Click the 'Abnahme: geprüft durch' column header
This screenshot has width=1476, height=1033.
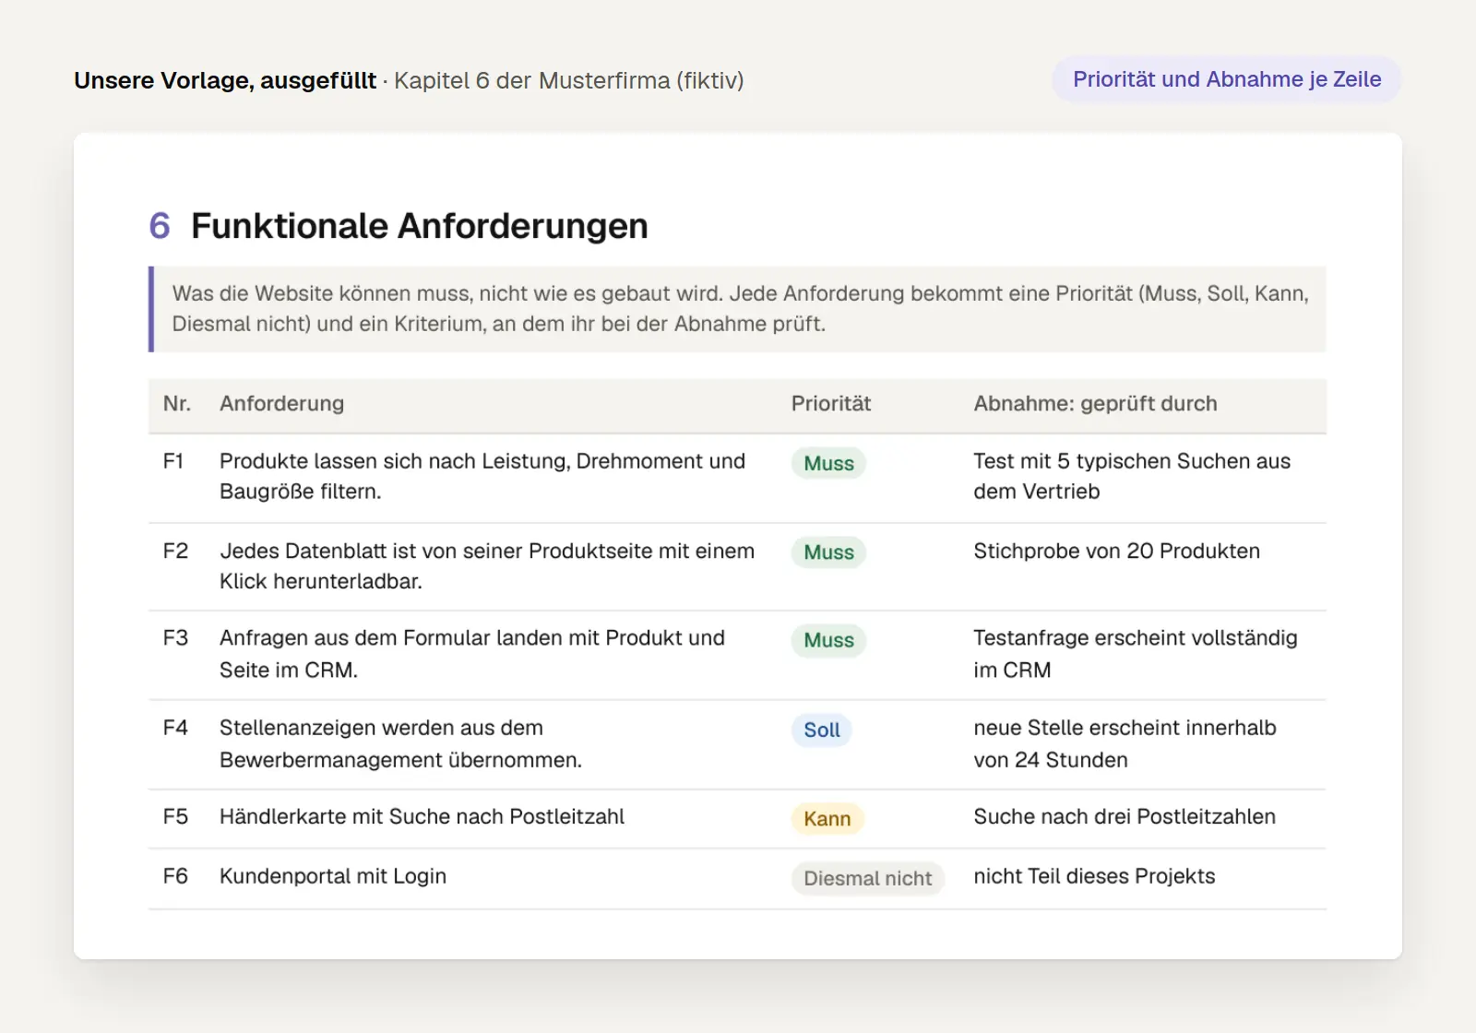(1095, 404)
